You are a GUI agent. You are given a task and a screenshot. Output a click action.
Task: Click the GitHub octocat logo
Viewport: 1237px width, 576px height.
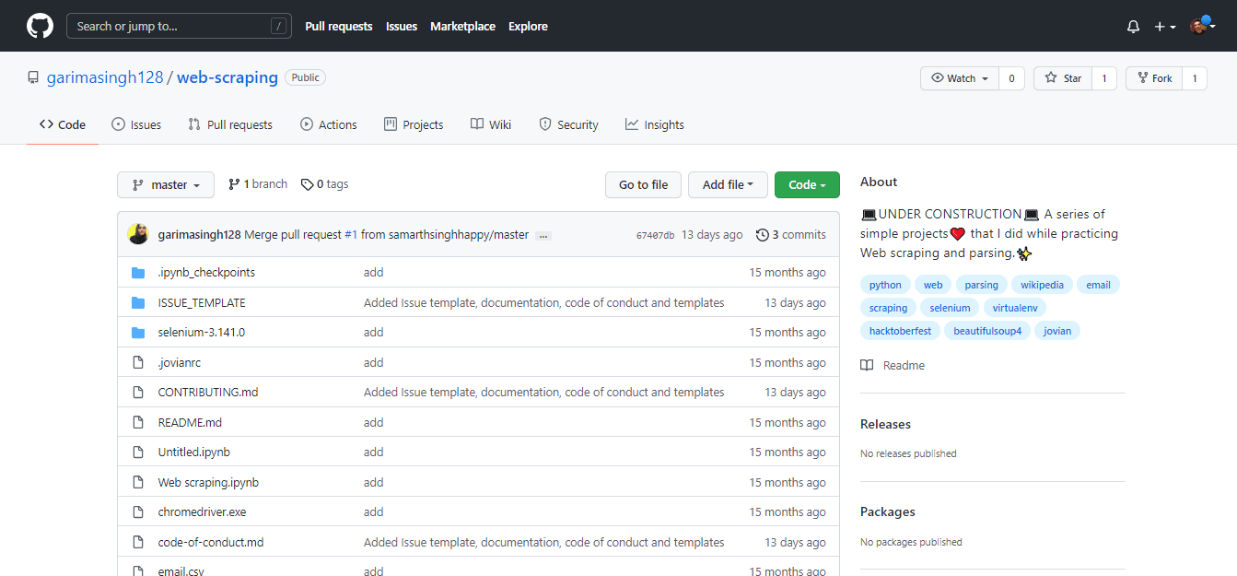[x=40, y=26]
